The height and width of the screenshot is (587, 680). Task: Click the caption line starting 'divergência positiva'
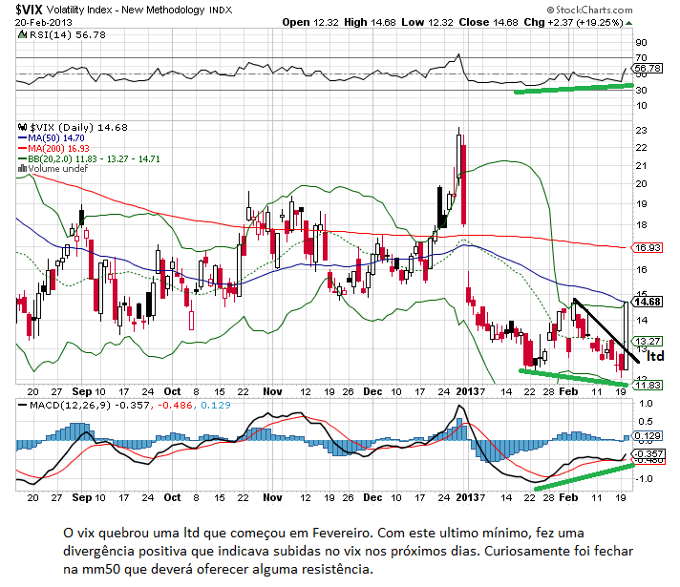click(x=348, y=551)
